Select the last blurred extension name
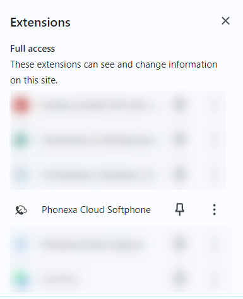The width and height of the screenshot is (243, 299). (x=59, y=279)
